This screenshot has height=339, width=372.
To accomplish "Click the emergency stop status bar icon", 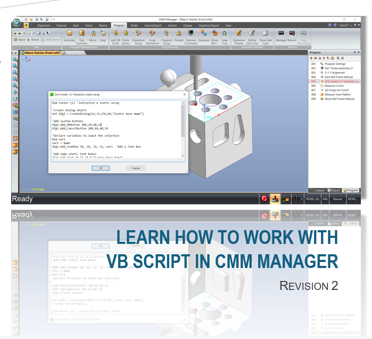I will coord(264,199).
